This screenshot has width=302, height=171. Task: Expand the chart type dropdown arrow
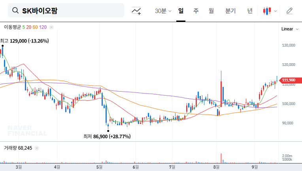276,11
